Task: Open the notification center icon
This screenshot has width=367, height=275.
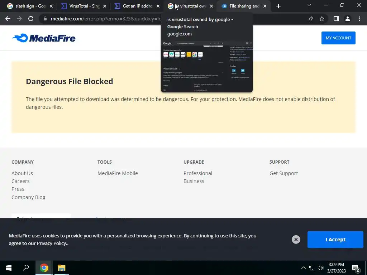Action: pyautogui.click(x=356, y=268)
